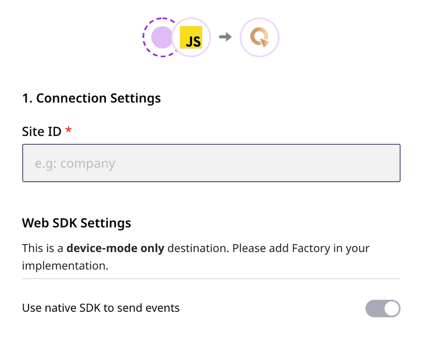Image resolution: width=422 pixels, height=353 pixels.
Task: Click the 1. Connection Settings heading
Action: tap(91, 98)
